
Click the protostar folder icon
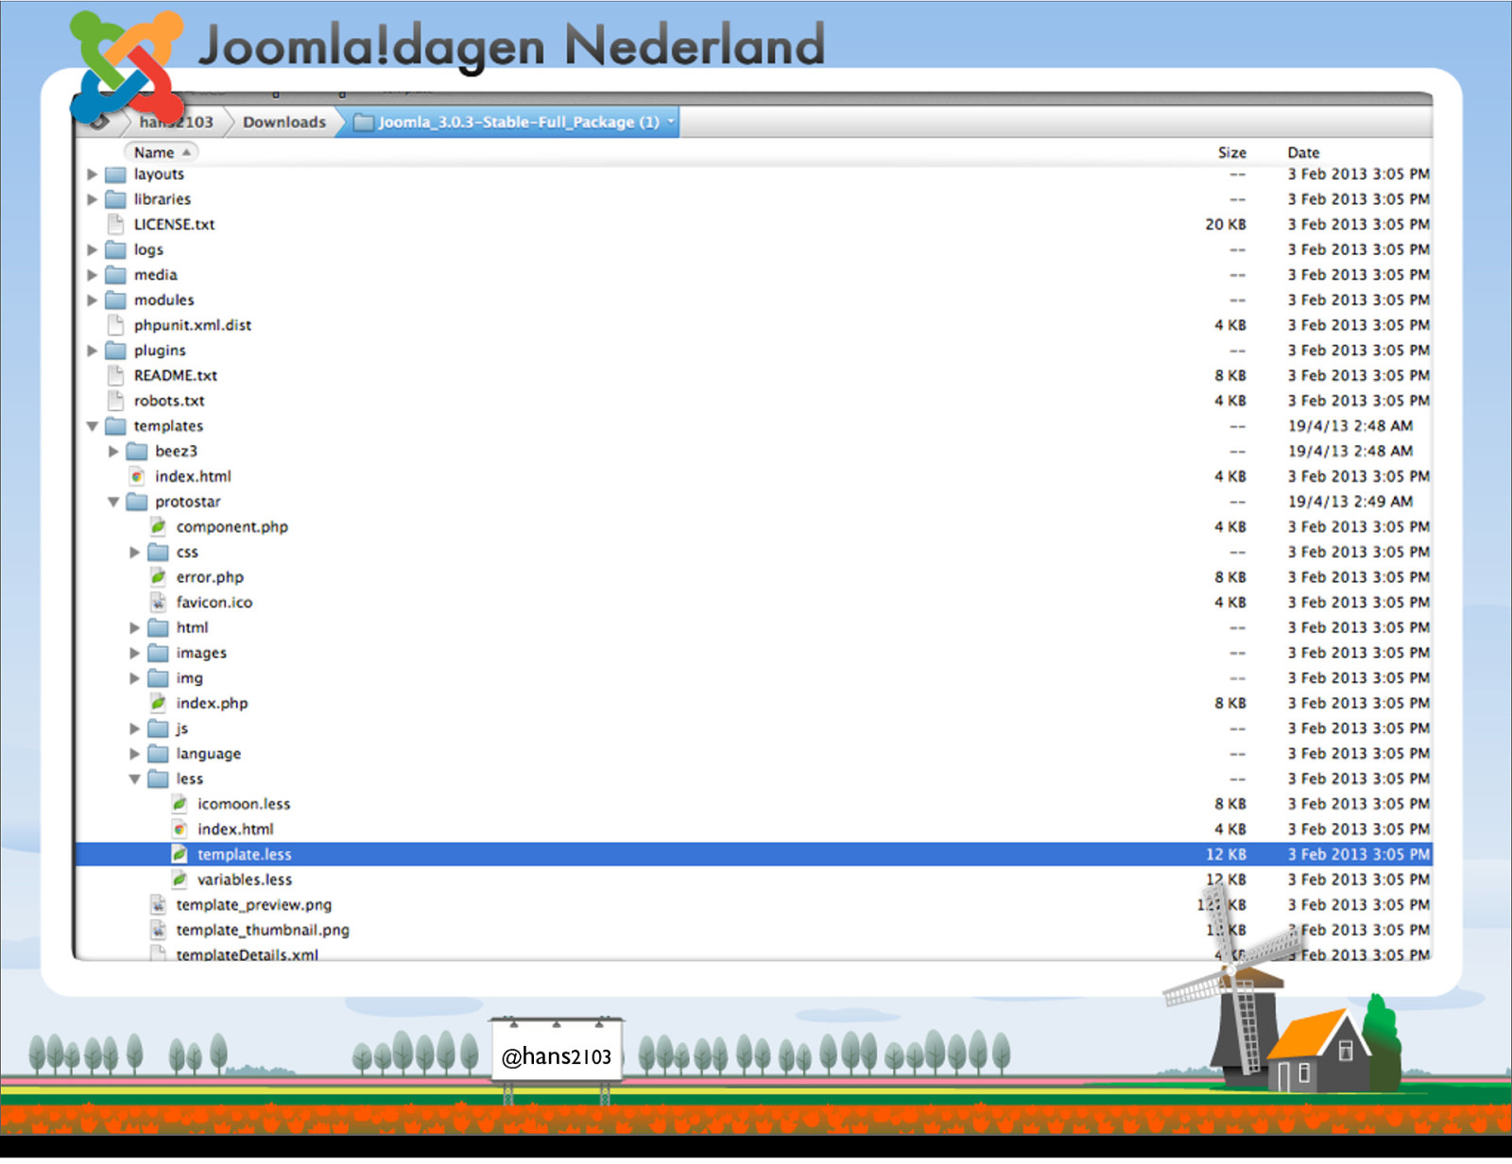[x=137, y=502]
